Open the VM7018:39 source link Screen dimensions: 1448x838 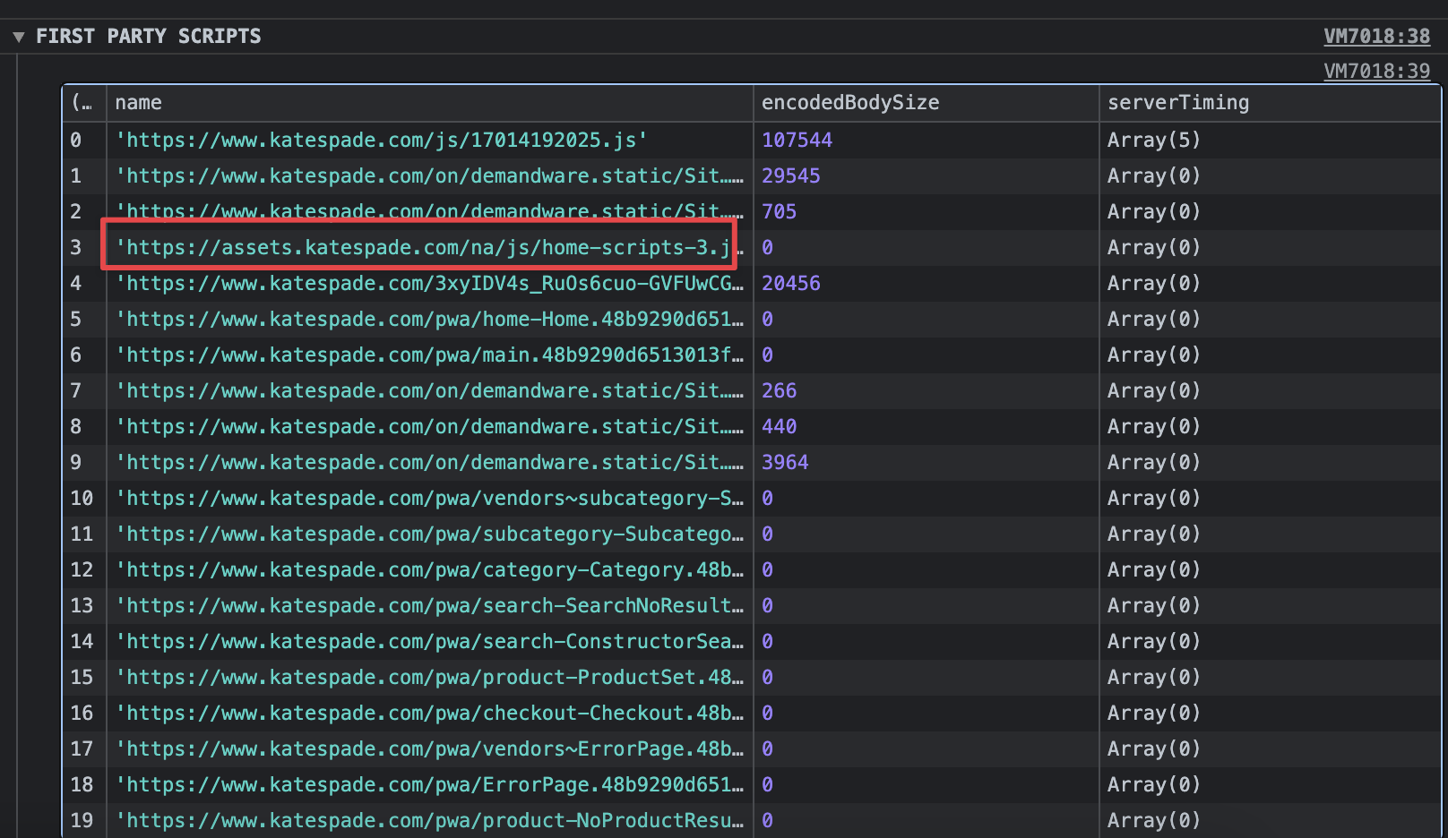[1376, 71]
